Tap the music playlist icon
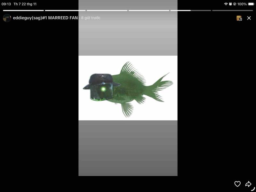 click(x=239, y=18)
